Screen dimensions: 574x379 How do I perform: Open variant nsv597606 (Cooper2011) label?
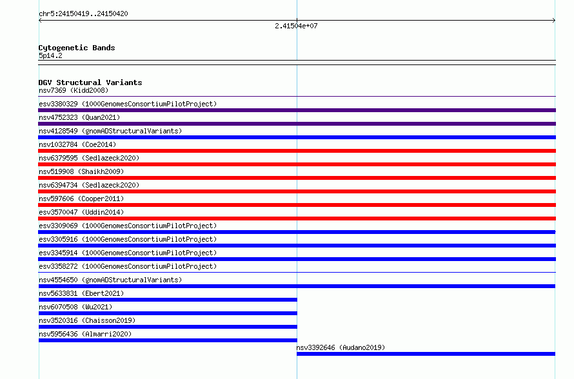coord(81,199)
